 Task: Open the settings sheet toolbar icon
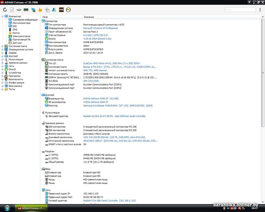click(47, 10)
